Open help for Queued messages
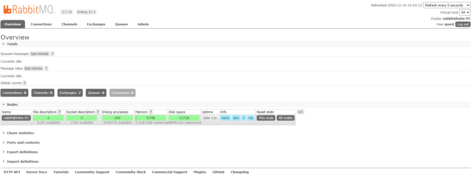This screenshot has height=175, width=476. [53, 54]
